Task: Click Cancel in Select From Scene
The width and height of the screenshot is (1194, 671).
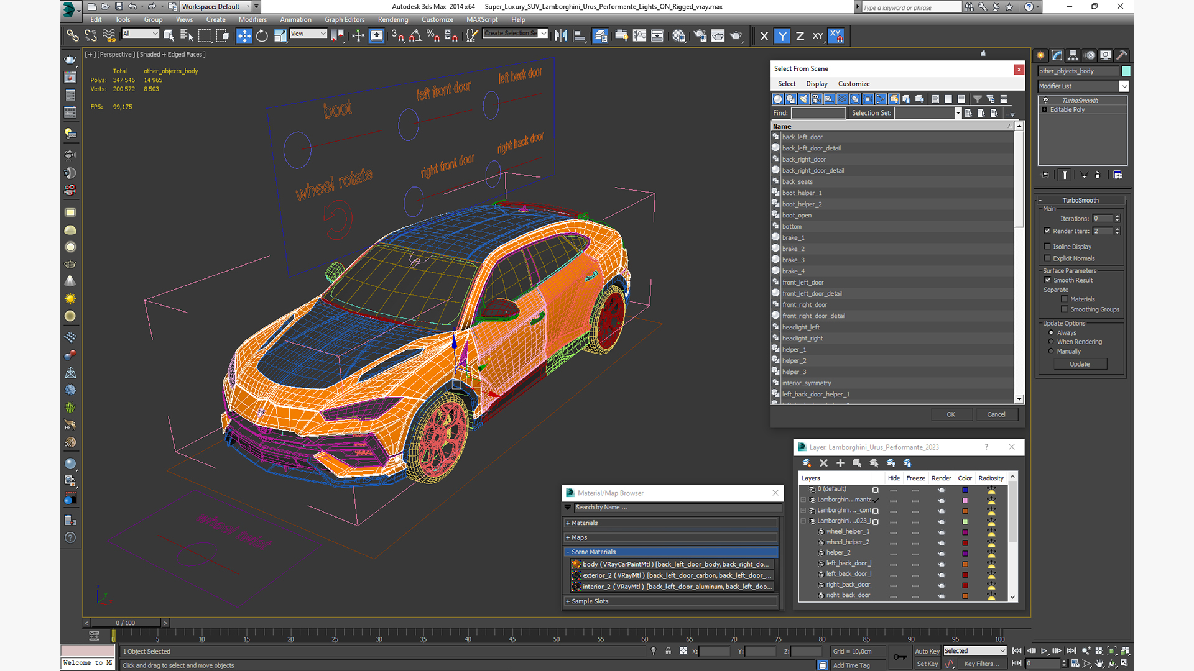Action: pos(996,414)
